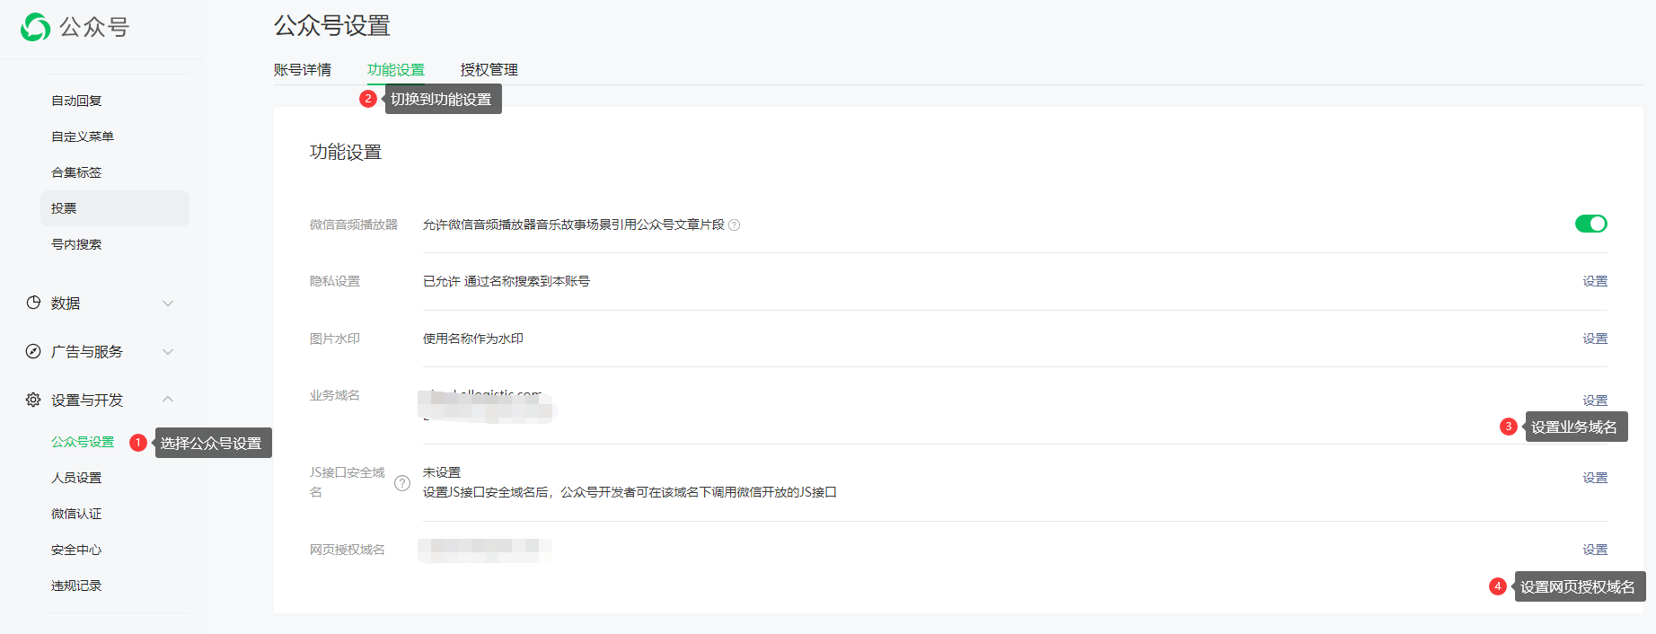The image size is (1656, 634).
Task: Click the 设置与开发 gear icon
Action: point(33,400)
